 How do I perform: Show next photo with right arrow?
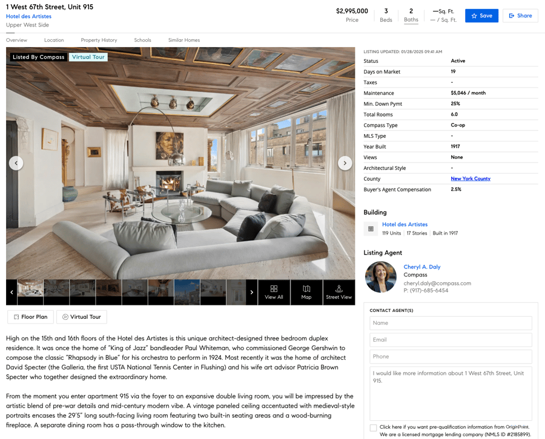(x=345, y=163)
